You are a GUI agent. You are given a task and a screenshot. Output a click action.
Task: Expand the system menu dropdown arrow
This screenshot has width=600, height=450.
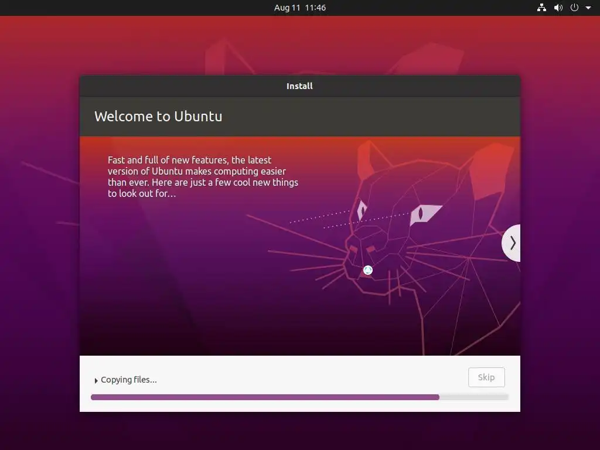588,8
